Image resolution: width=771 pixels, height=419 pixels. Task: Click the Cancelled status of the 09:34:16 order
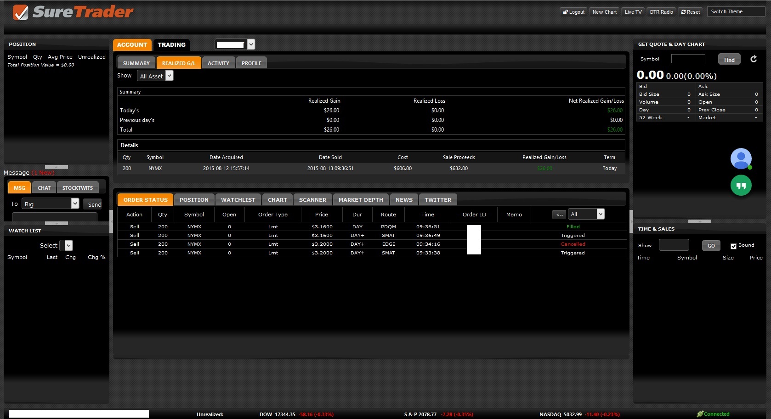(x=573, y=244)
